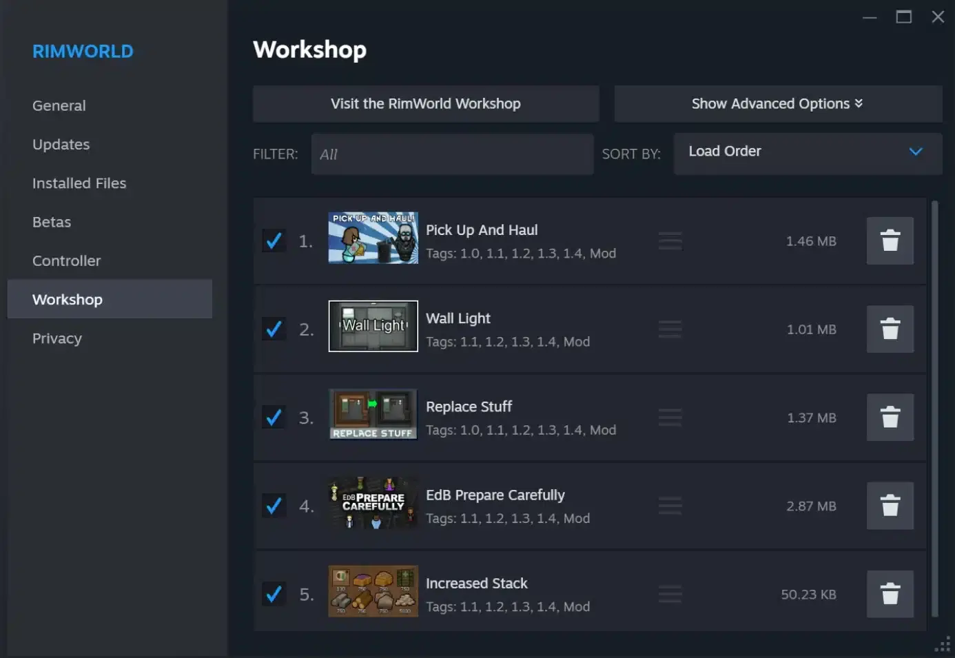Grab the reorder handle for Replace Stuff
Image resolution: width=955 pixels, height=658 pixels.
pos(670,418)
